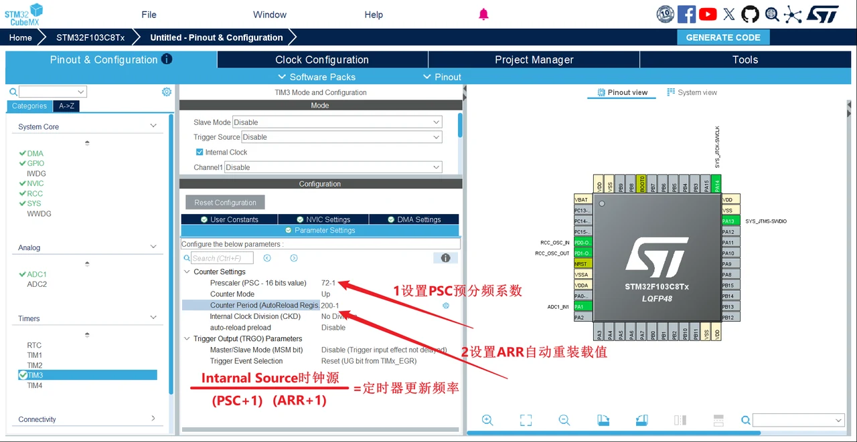Open the Slave Mode dropdown
The image size is (857, 442).
(x=337, y=122)
